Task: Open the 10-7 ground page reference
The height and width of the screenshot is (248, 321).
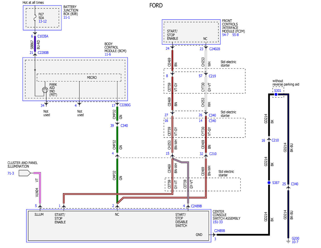Action: (295, 242)
